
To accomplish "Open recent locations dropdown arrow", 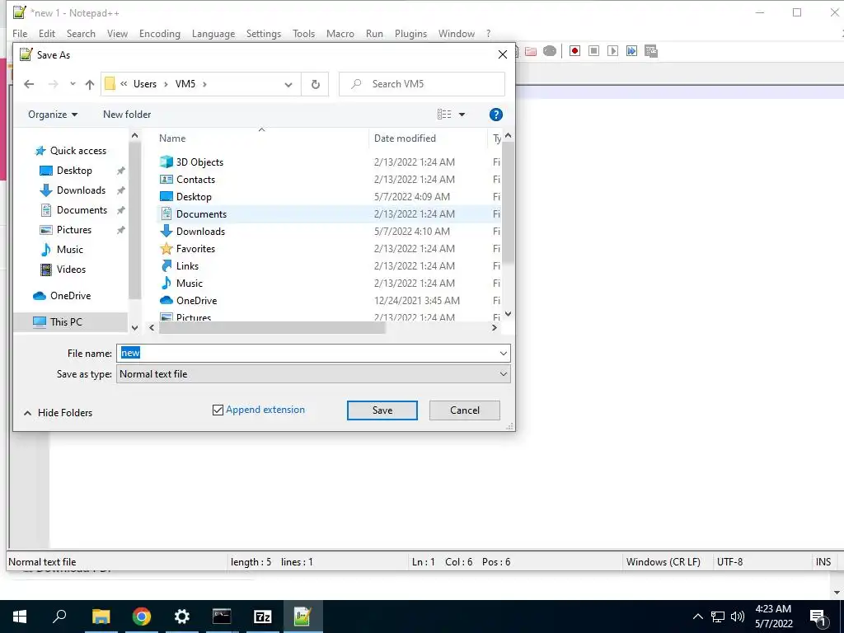I will tap(73, 84).
